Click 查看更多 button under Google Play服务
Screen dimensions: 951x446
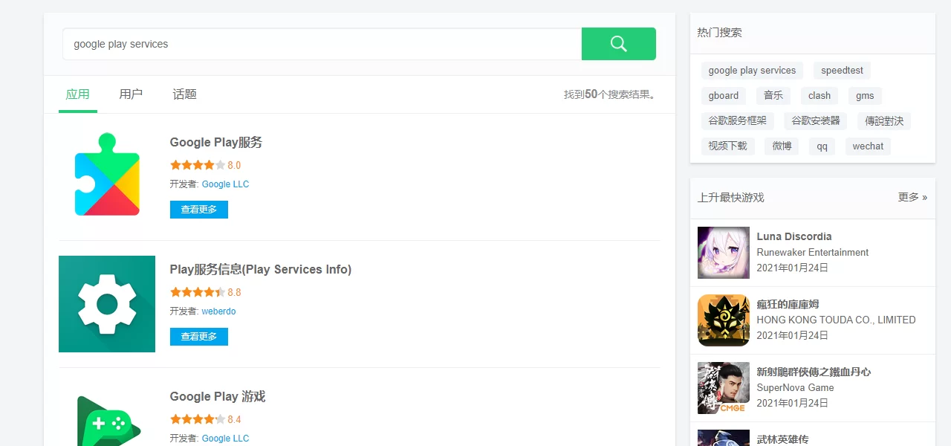click(199, 210)
